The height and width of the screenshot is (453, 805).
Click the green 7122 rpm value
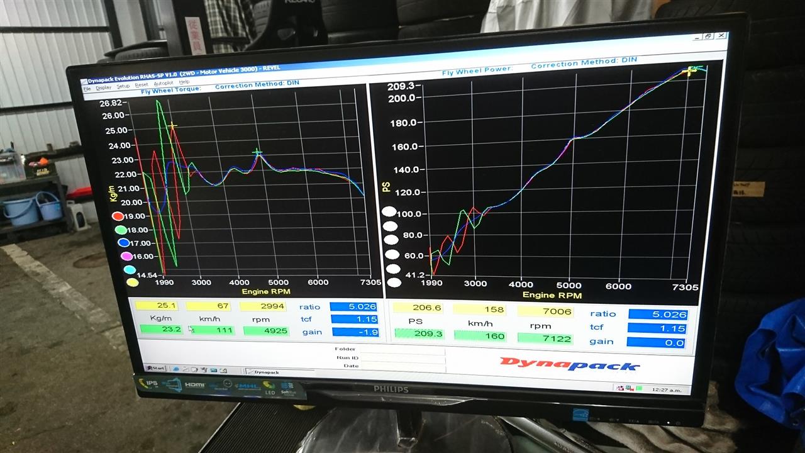[545, 338]
